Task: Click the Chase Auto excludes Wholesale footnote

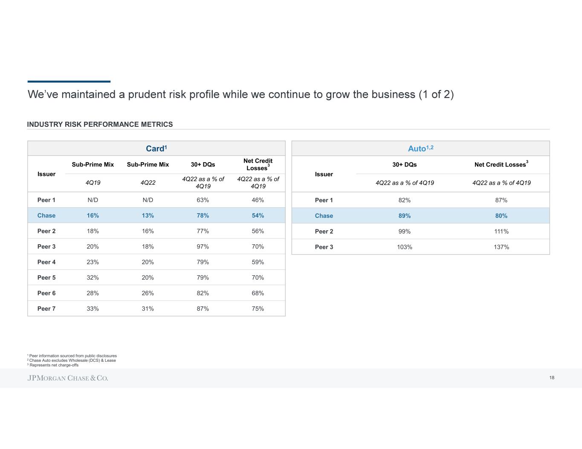Action: click(72, 360)
